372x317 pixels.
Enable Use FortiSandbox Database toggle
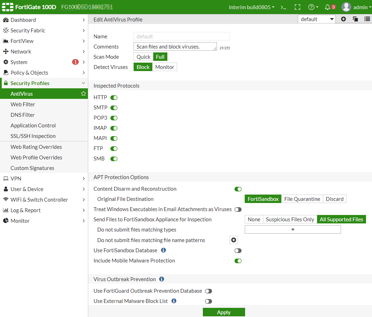point(238,251)
